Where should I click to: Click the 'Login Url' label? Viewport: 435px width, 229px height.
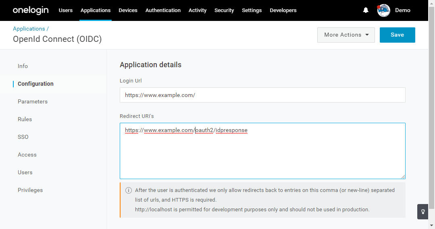131,80
